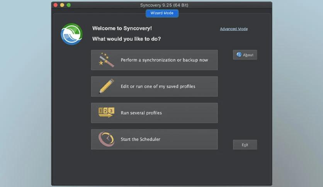Click the 1-2-3 numbered arrow icon
Screen dimensions: 323x187
tap(106, 112)
